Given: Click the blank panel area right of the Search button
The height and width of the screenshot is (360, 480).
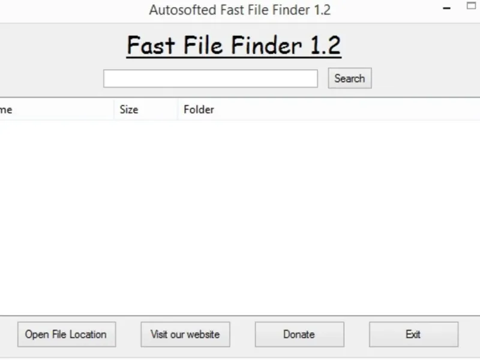Looking at the screenshot, I should coord(426,79).
